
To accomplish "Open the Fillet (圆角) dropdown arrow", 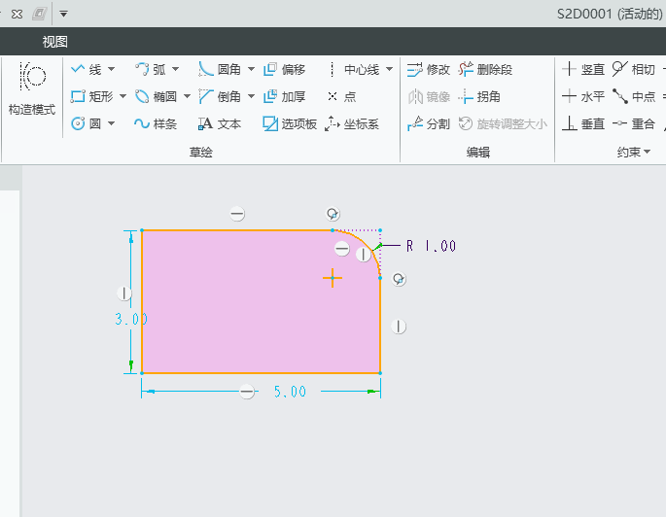I will (x=251, y=69).
